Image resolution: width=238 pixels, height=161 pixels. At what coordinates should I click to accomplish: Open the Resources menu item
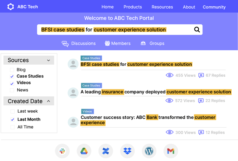162,7
